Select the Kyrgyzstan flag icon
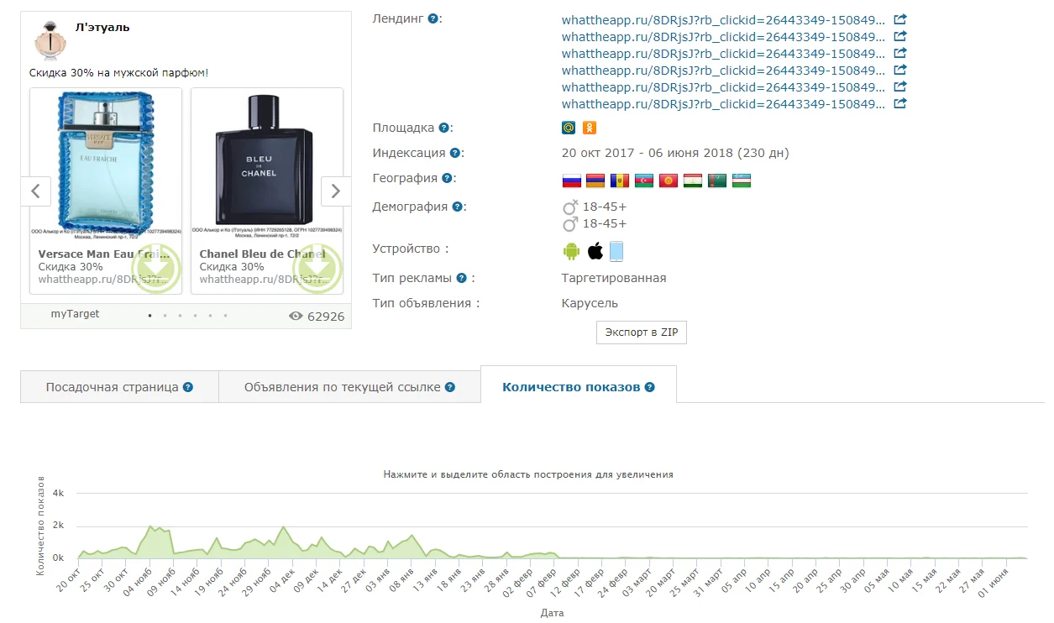 click(x=669, y=181)
